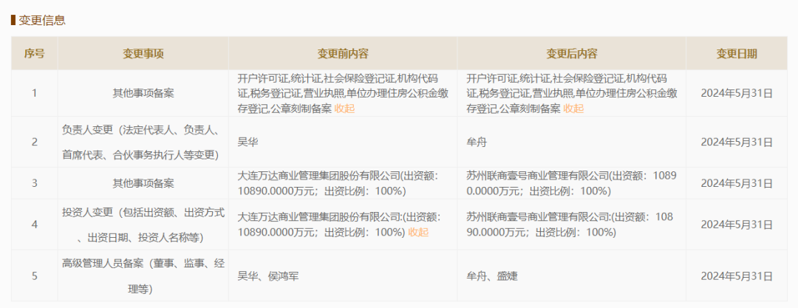Image resolution: width=798 pixels, height=308 pixels.
Task: Click the 变更事项 column header
Action: (x=143, y=54)
